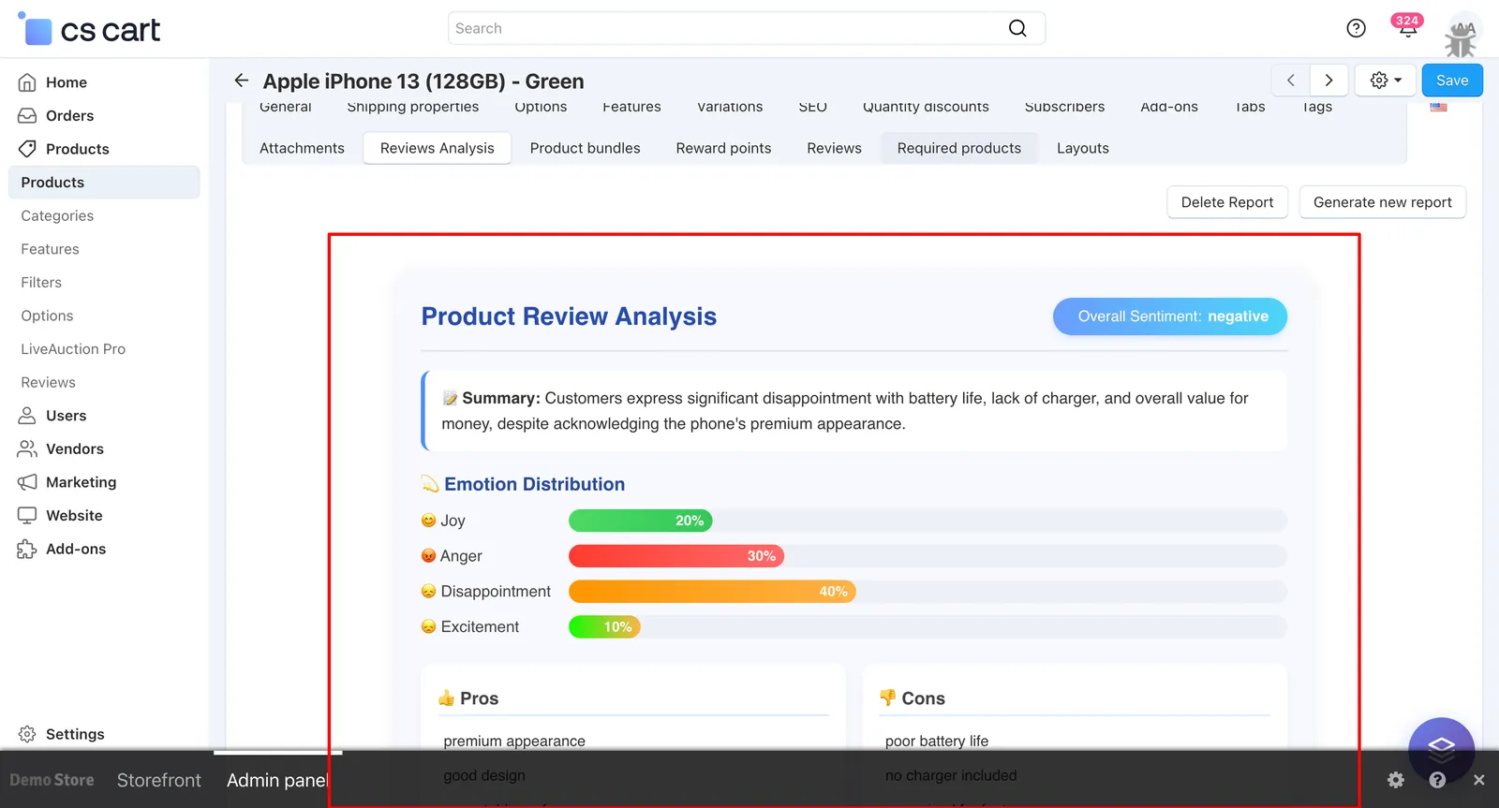Open the Required products tab
This screenshot has width=1499, height=808.
(958, 148)
